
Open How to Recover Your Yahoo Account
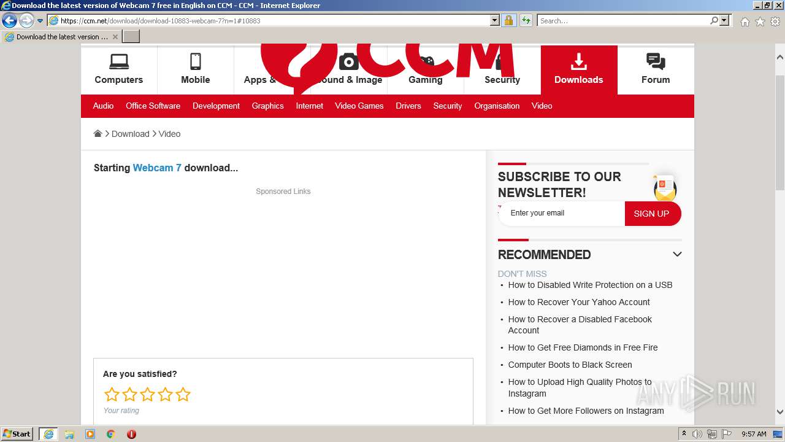coord(579,302)
